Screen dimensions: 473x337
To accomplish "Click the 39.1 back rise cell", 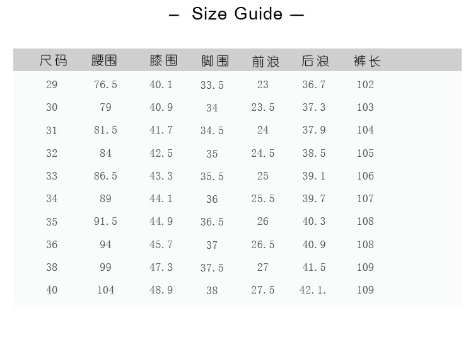I will (x=313, y=176).
